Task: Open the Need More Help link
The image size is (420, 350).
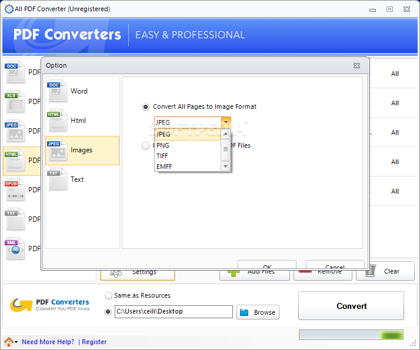Action: tap(48, 342)
